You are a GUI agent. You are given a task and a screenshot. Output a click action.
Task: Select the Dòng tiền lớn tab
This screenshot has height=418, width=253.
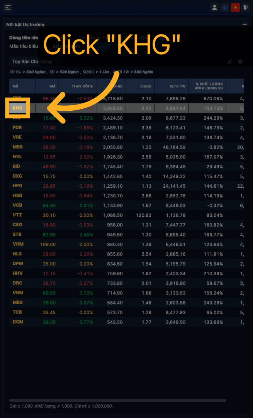tap(24, 38)
